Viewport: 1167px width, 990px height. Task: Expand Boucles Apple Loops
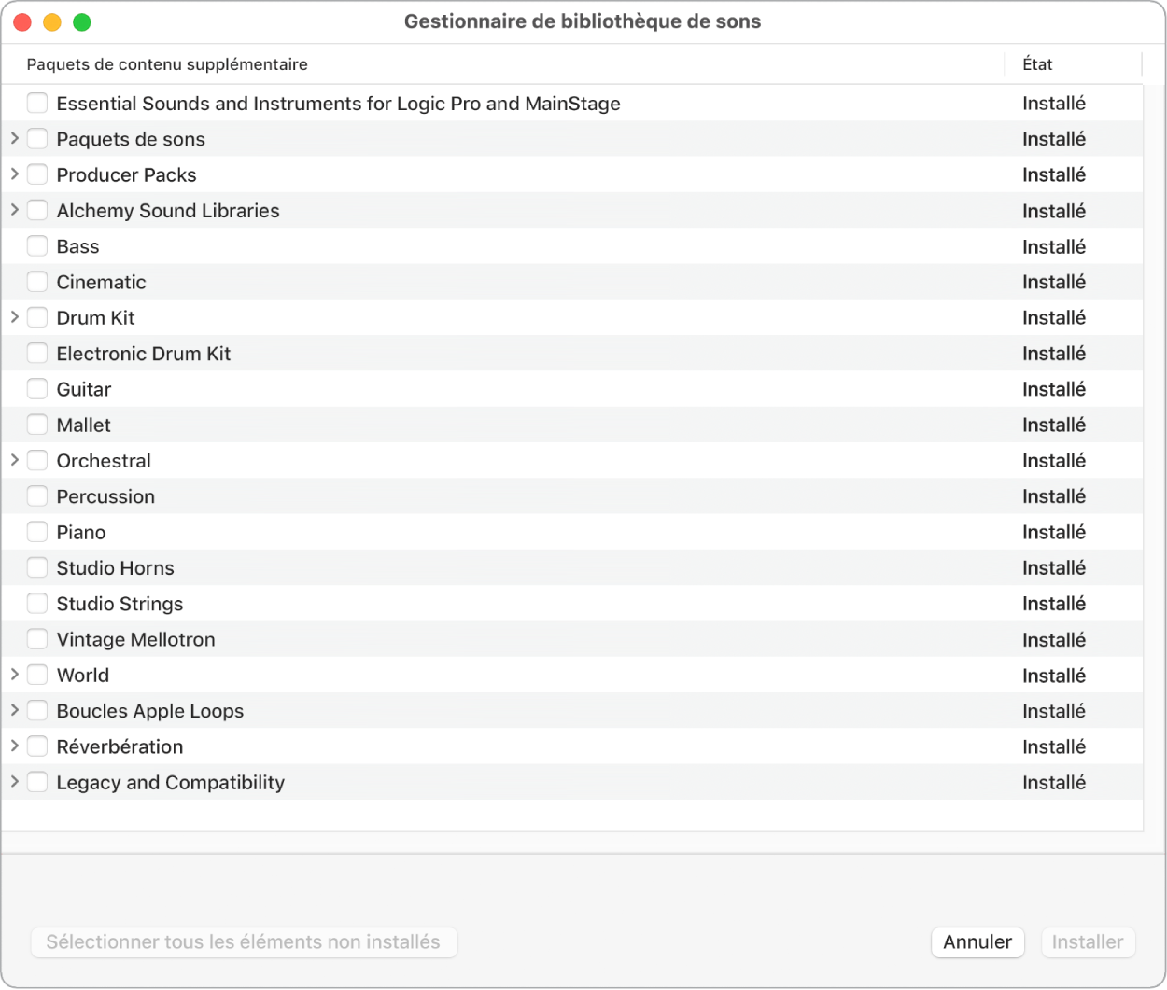tap(15, 710)
